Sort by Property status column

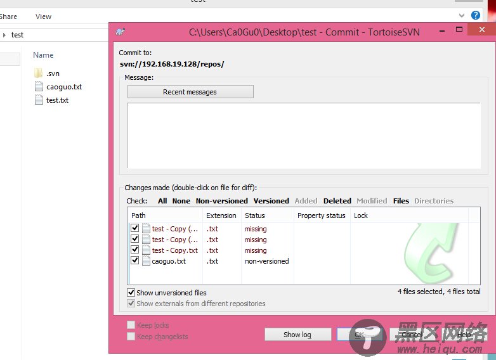click(x=322, y=215)
